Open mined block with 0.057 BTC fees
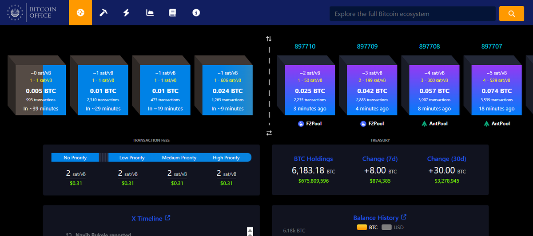The image size is (533, 236). (434, 90)
